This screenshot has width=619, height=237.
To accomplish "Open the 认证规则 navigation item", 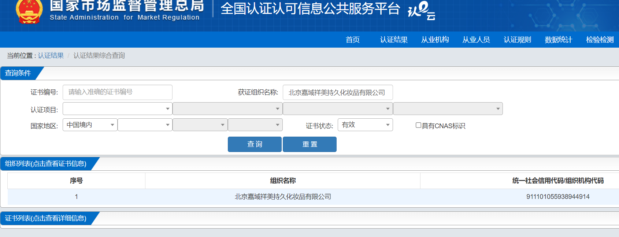I will click(517, 40).
